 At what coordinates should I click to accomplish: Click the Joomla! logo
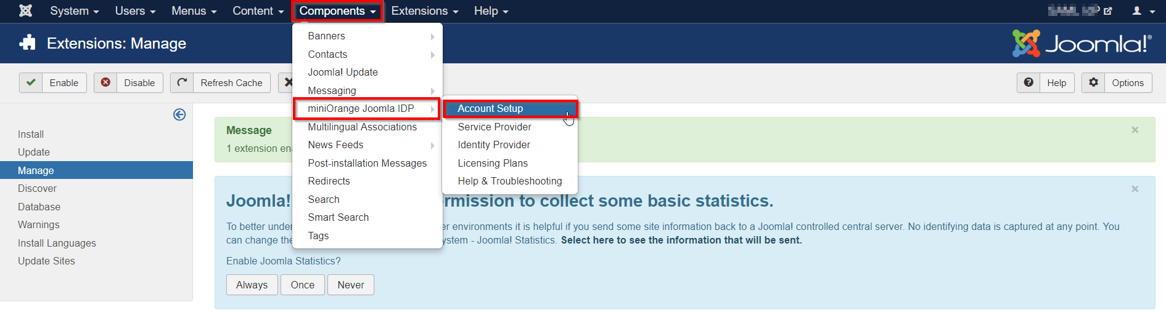(x=1082, y=43)
